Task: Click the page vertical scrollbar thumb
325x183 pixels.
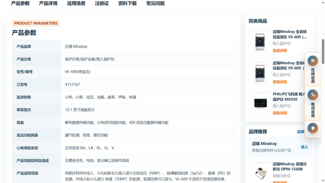Action: pyautogui.click(x=323, y=51)
